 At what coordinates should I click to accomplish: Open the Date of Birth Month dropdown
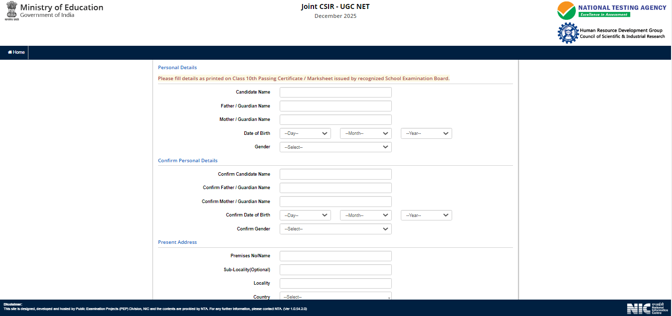366,133
